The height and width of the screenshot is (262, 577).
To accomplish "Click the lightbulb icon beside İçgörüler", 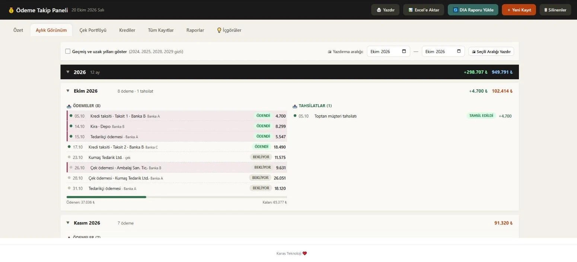I will (219, 30).
